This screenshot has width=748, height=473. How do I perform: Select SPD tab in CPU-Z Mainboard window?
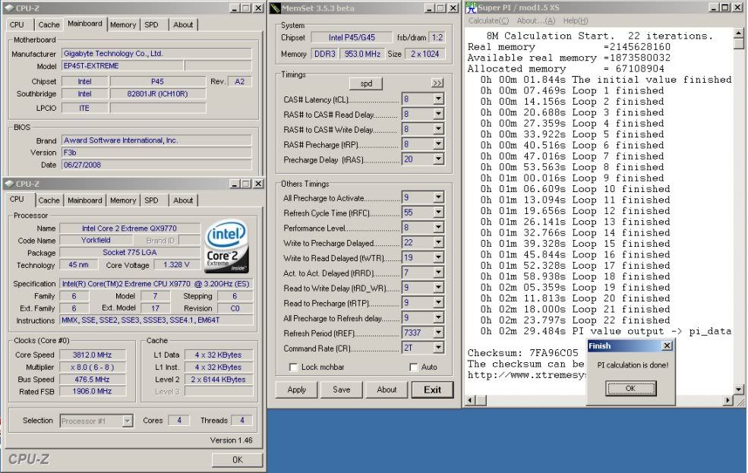tap(151, 25)
